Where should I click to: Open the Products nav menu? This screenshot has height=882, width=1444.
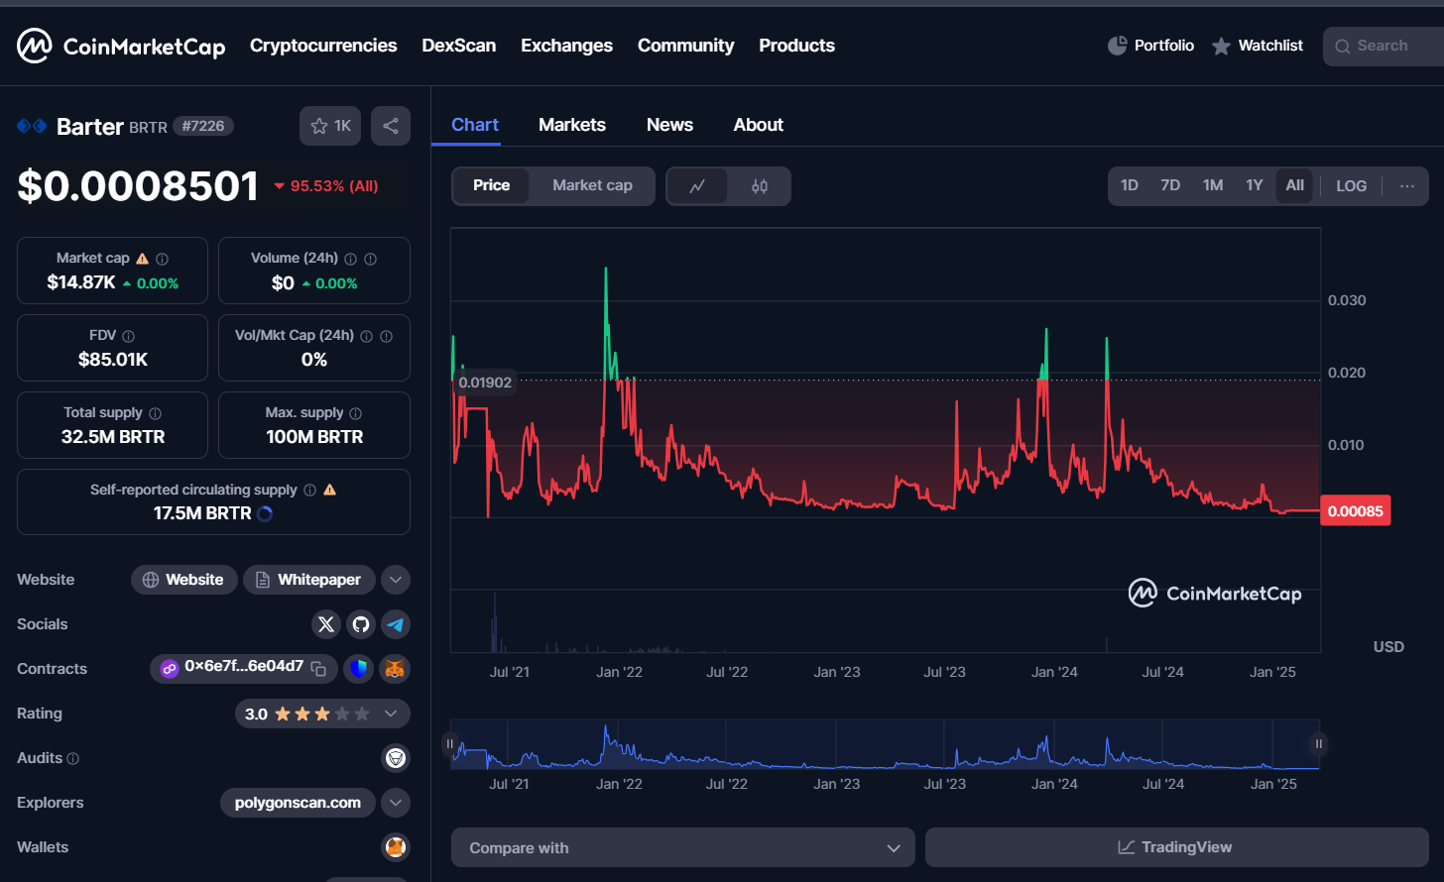click(796, 46)
